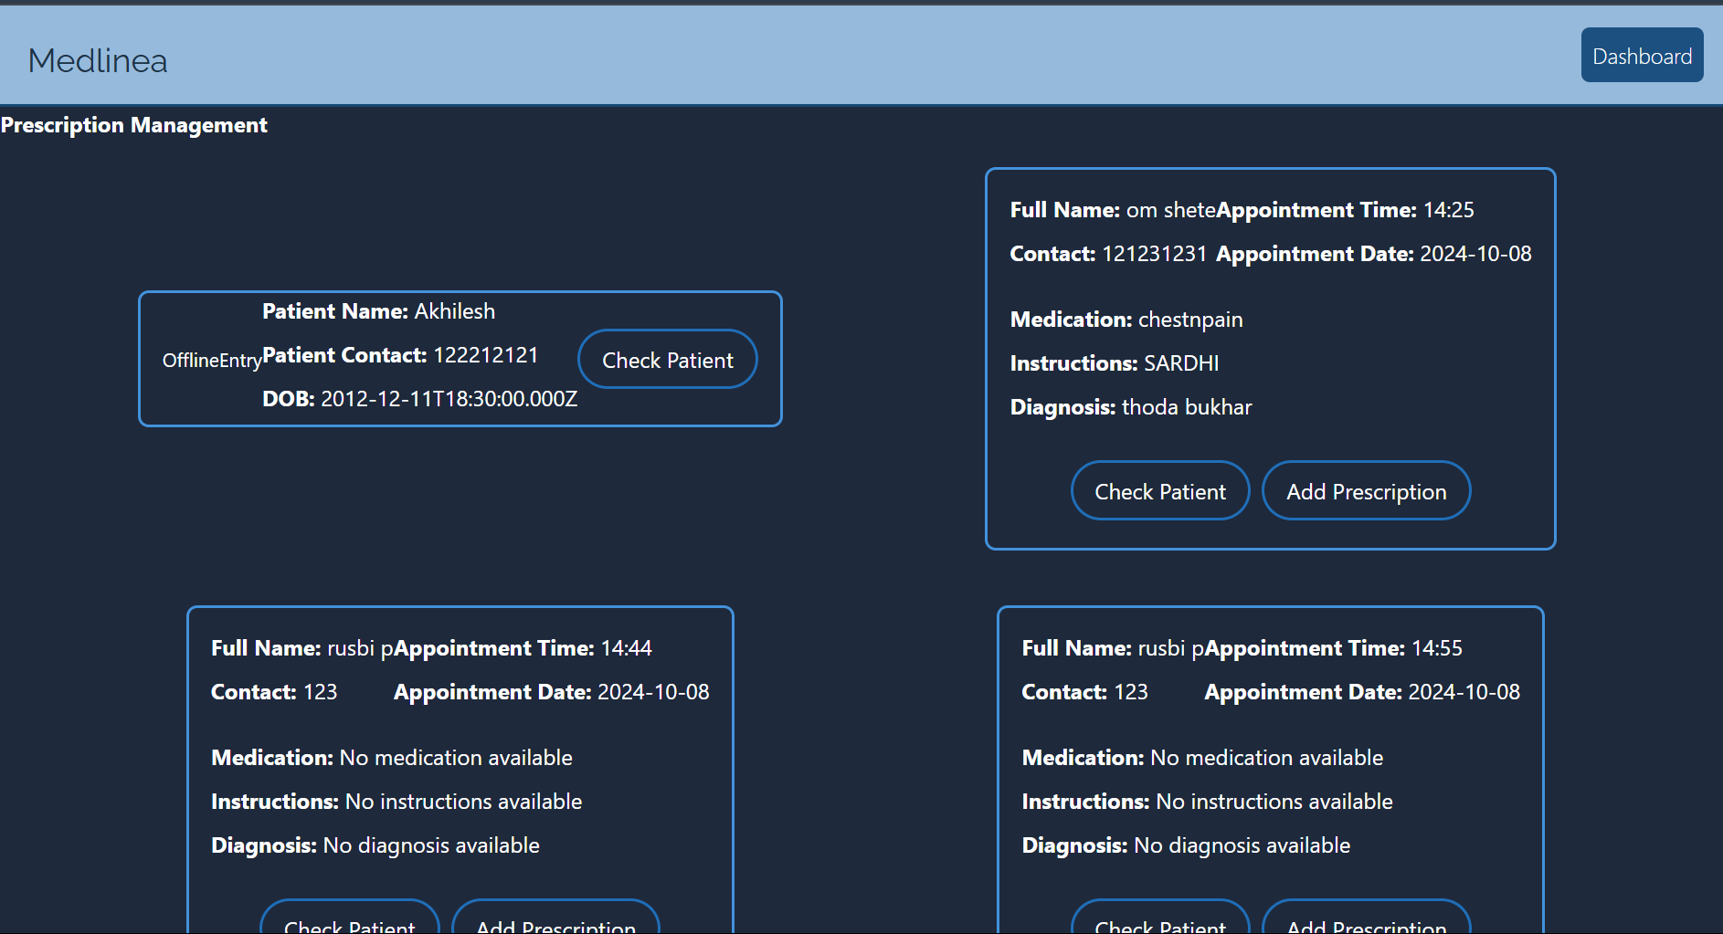Click contact number 121231231
The width and height of the screenshot is (1723, 934).
click(x=1155, y=254)
